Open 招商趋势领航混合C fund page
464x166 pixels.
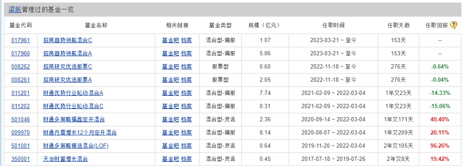point(67,40)
